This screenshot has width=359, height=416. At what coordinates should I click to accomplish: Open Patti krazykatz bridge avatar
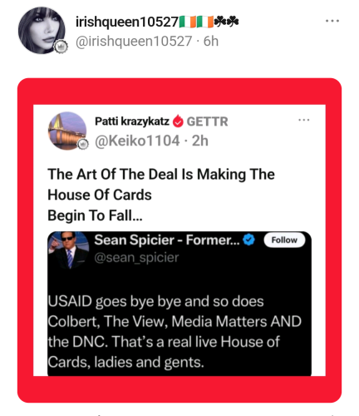pos(67,131)
